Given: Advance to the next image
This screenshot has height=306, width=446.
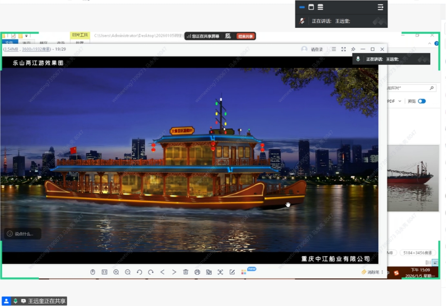Looking at the screenshot, I should click(174, 272).
